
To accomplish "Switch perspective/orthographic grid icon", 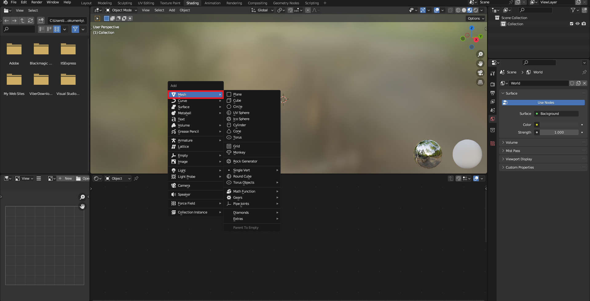I will pyautogui.click(x=480, y=82).
